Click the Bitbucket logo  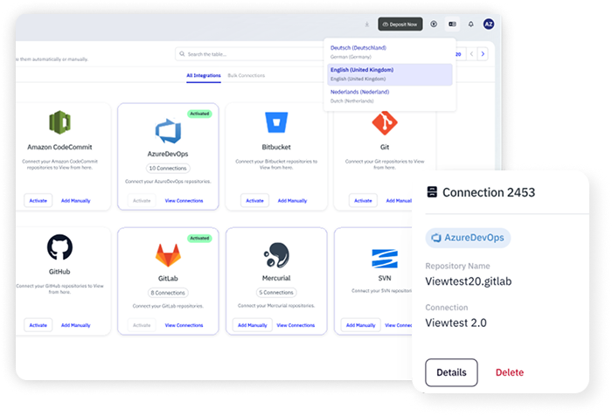tap(276, 122)
